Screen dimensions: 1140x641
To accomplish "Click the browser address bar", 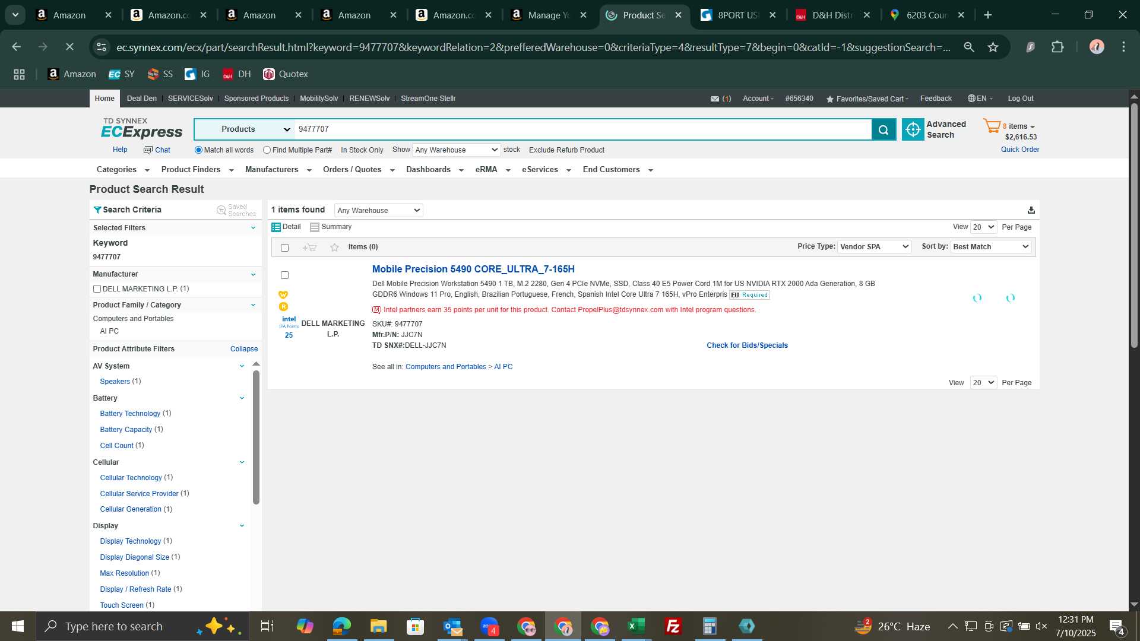I will point(533,47).
